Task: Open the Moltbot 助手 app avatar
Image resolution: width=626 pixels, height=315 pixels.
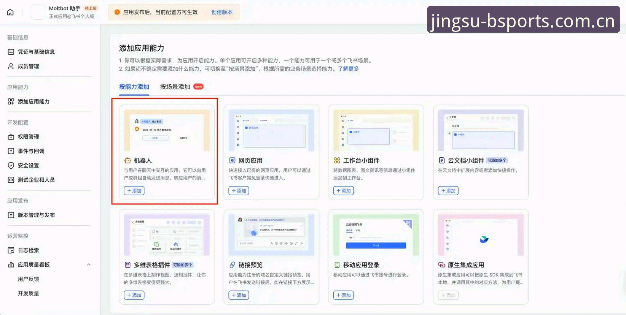Action: [38, 12]
